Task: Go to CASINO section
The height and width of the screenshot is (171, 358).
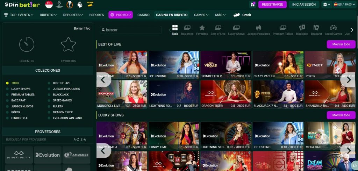Action: pos(143,15)
